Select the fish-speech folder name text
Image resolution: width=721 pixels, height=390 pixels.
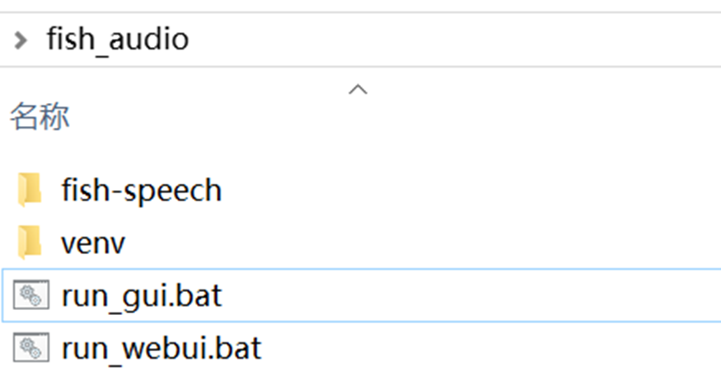click(x=142, y=190)
